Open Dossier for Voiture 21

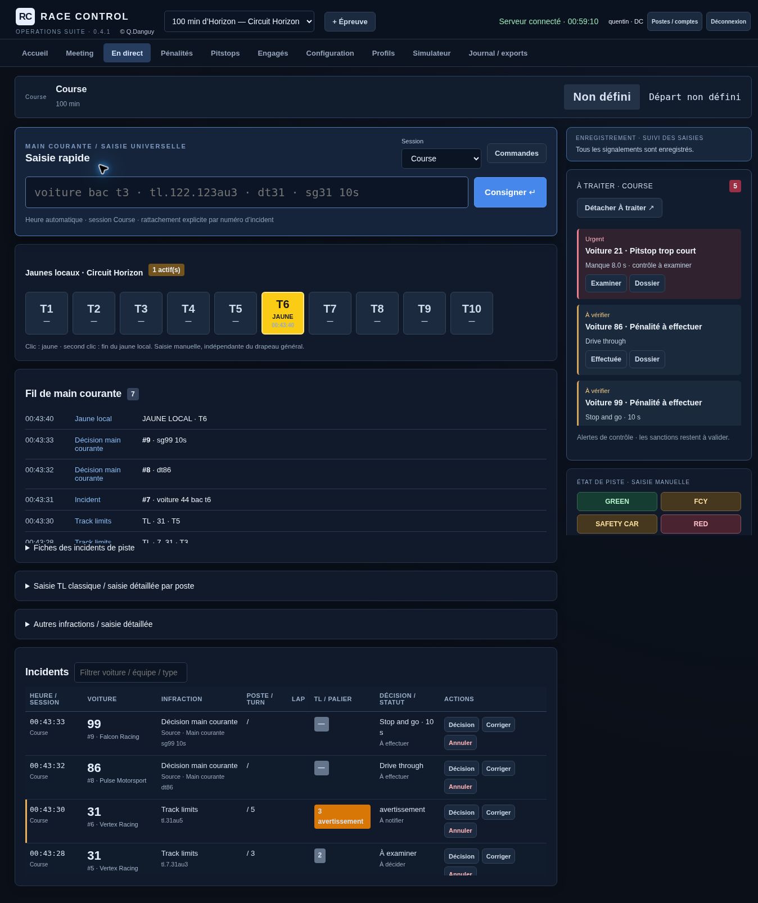pos(647,283)
